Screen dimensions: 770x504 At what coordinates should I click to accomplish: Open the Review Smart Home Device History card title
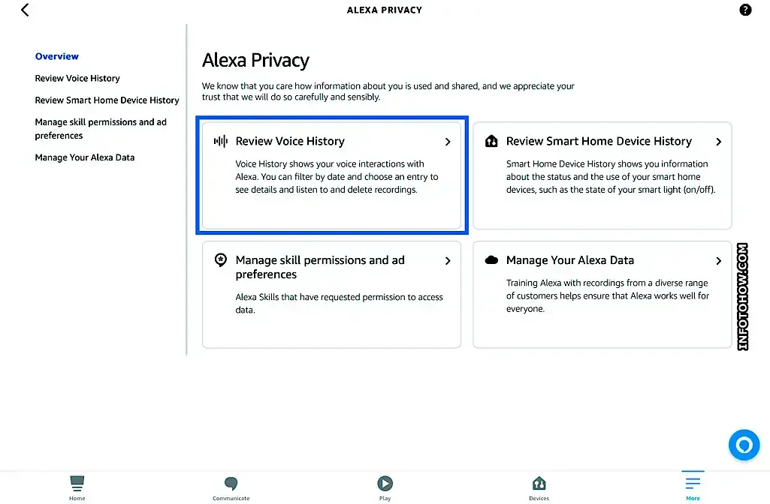click(599, 141)
